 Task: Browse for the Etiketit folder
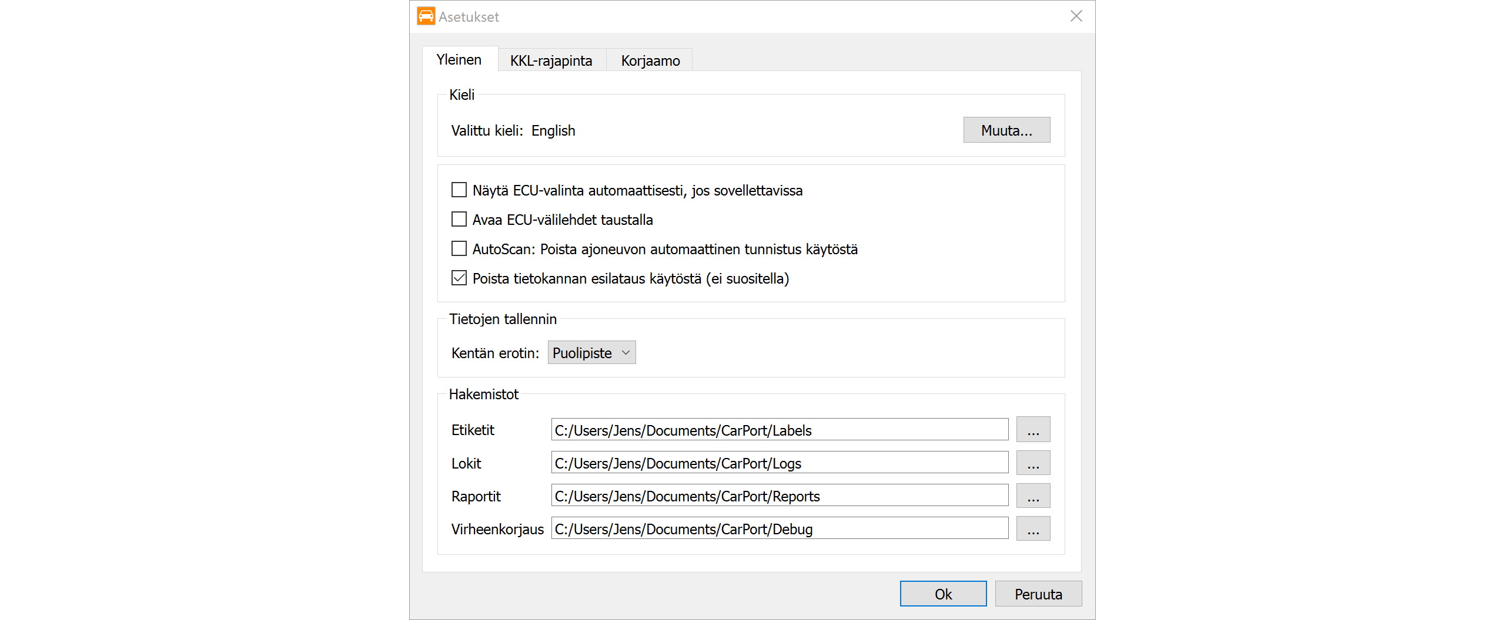[1033, 430]
